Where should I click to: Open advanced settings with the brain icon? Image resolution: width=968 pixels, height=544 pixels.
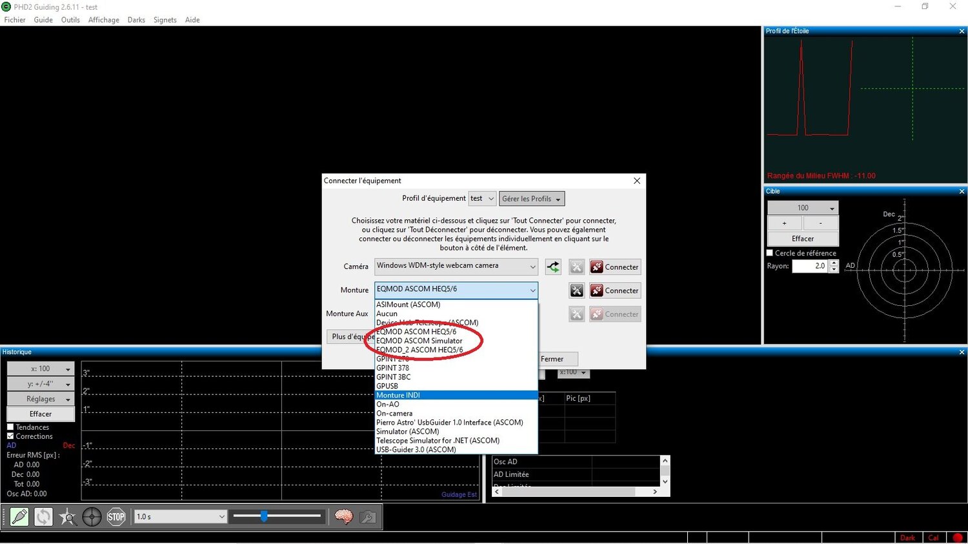pyautogui.click(x=344, y=517)
